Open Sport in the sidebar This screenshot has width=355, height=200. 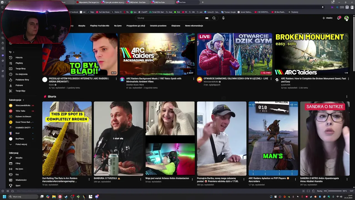click(18, 186)
